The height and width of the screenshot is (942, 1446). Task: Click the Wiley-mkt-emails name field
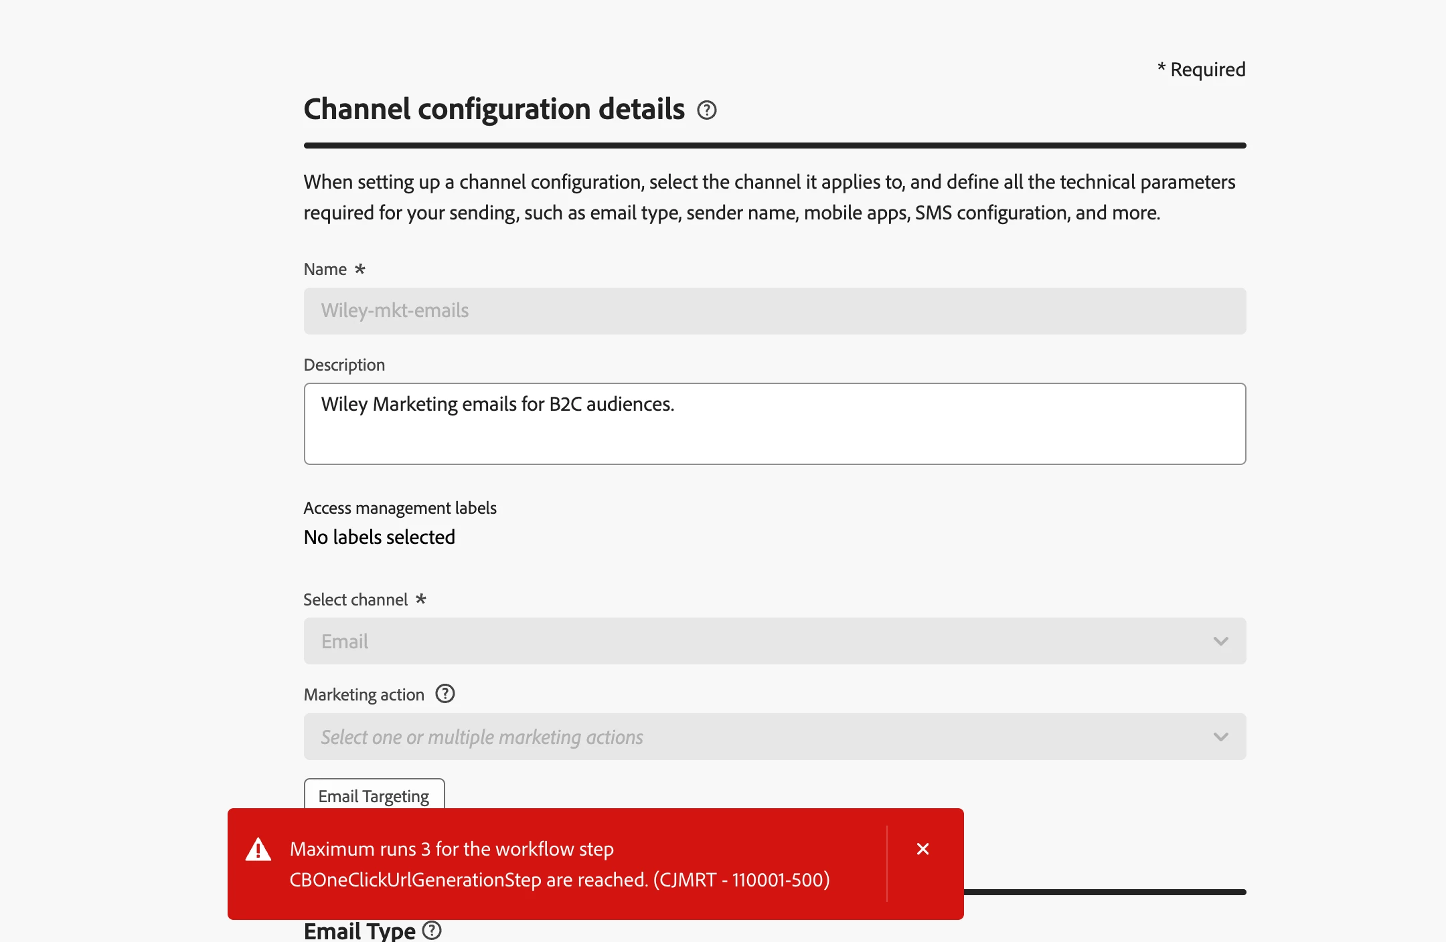coord(775,311)
